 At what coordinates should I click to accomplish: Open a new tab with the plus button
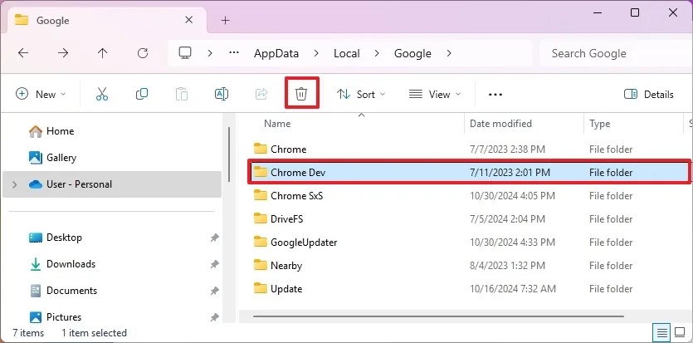coord(226,20)
